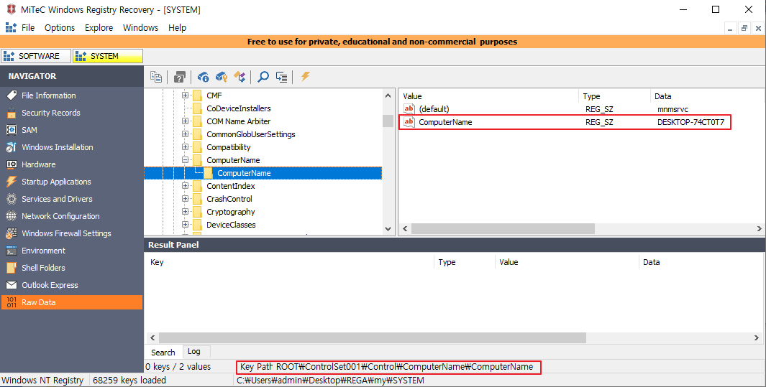Select the CommonGlobUserSettings key
The image size is (766, 387).
(x=250, y=134)
